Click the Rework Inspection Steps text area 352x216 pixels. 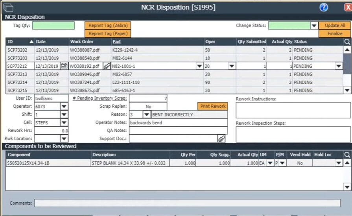[x=293, y=134]
